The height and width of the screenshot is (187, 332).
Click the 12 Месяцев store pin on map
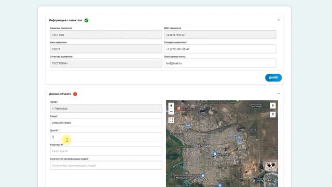(203, 176)
